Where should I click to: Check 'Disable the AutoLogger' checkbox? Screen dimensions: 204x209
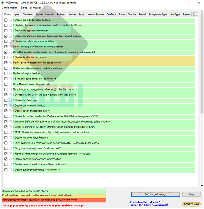coord(6,100)
